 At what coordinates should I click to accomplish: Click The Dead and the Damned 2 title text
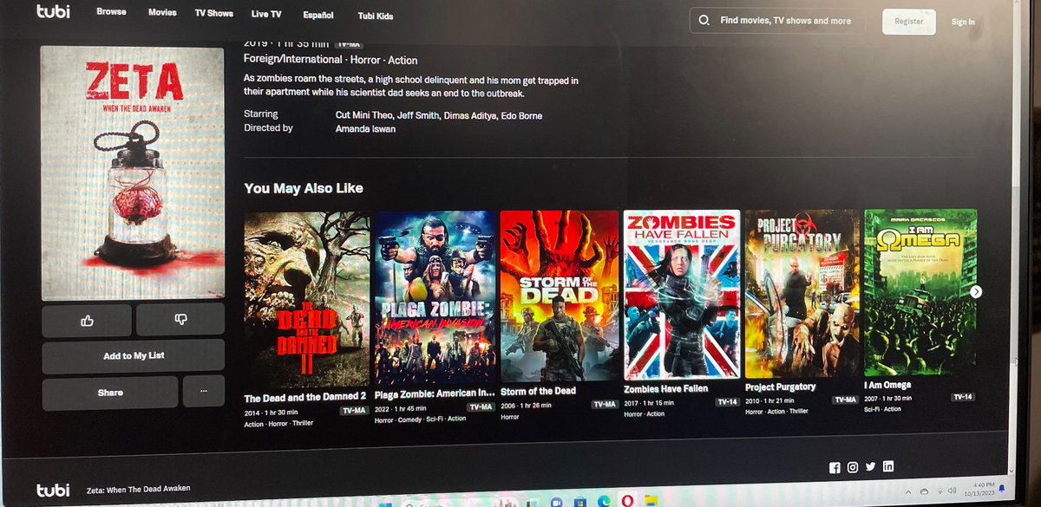305,397
